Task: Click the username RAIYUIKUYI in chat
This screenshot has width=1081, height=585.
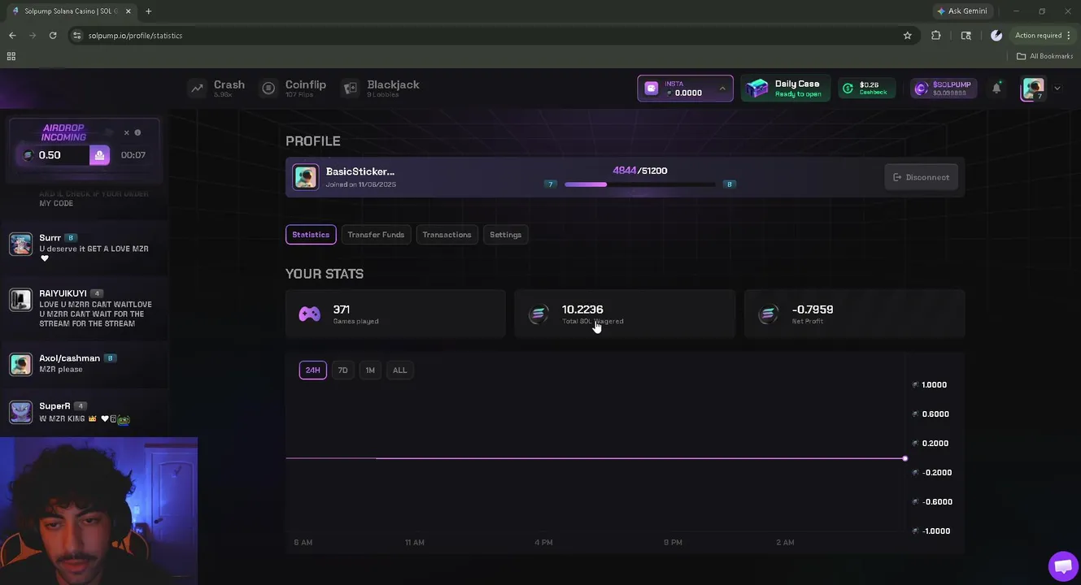Action: point(63,293)
